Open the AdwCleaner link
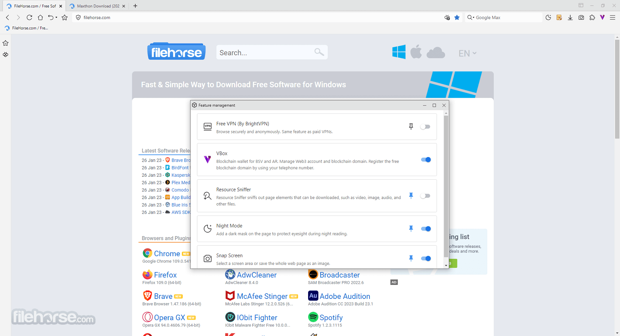Screen dimensions: 620x336 tap(257, 275)
